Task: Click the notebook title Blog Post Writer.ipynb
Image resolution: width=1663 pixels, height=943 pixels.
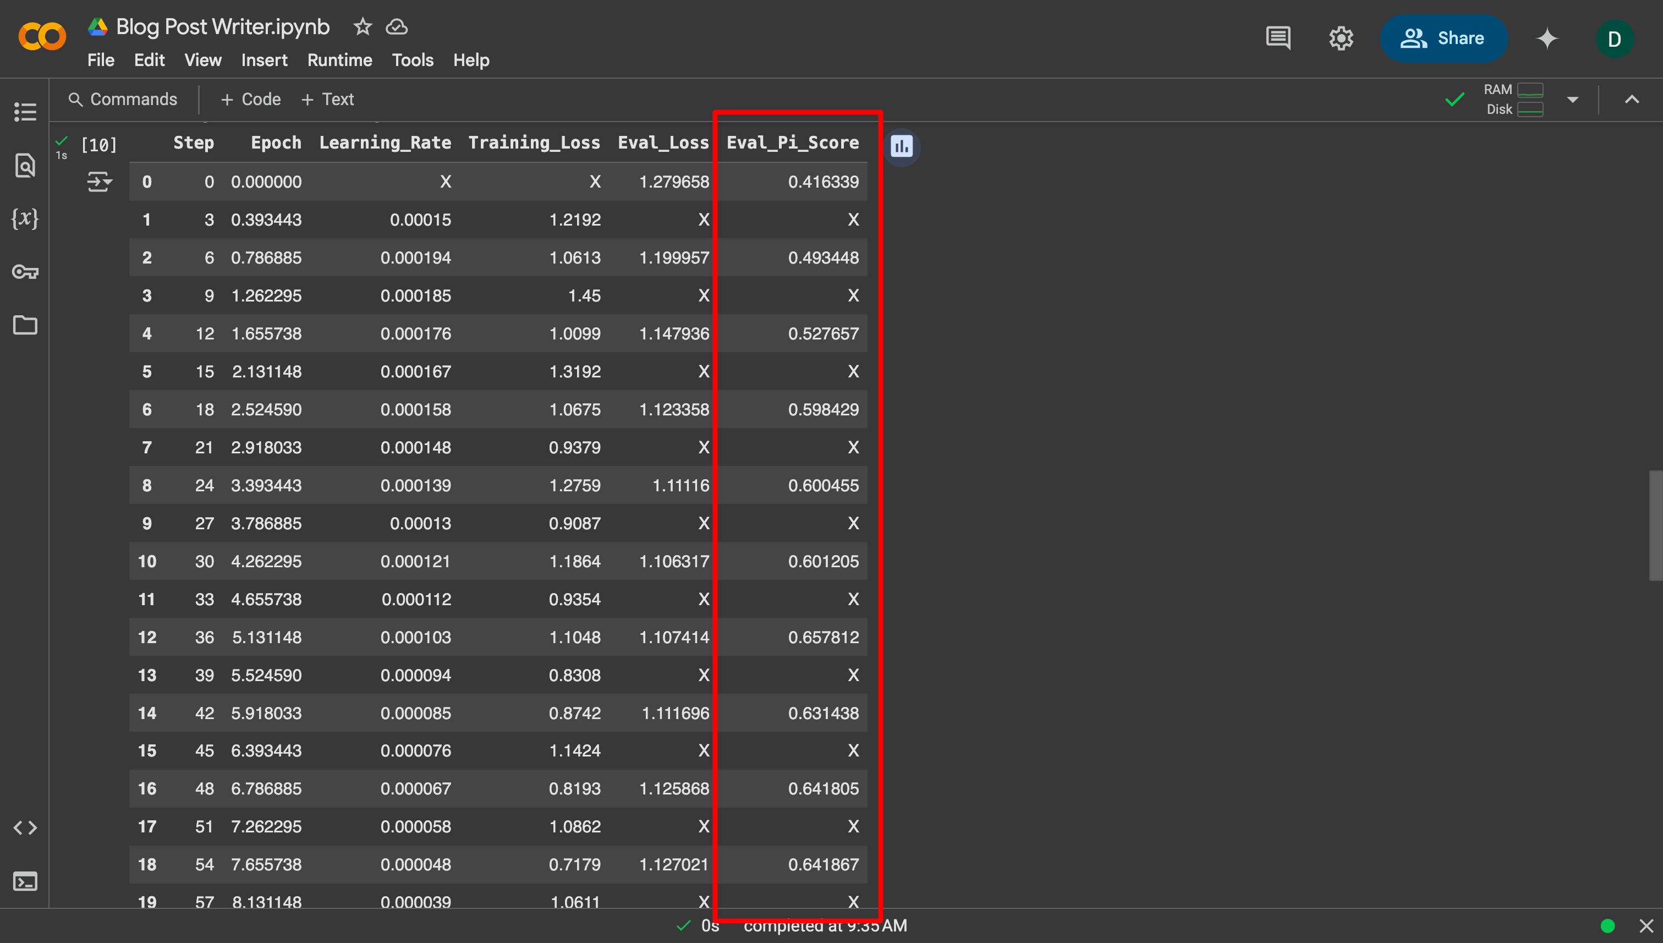Action: [x=223, y=26]
